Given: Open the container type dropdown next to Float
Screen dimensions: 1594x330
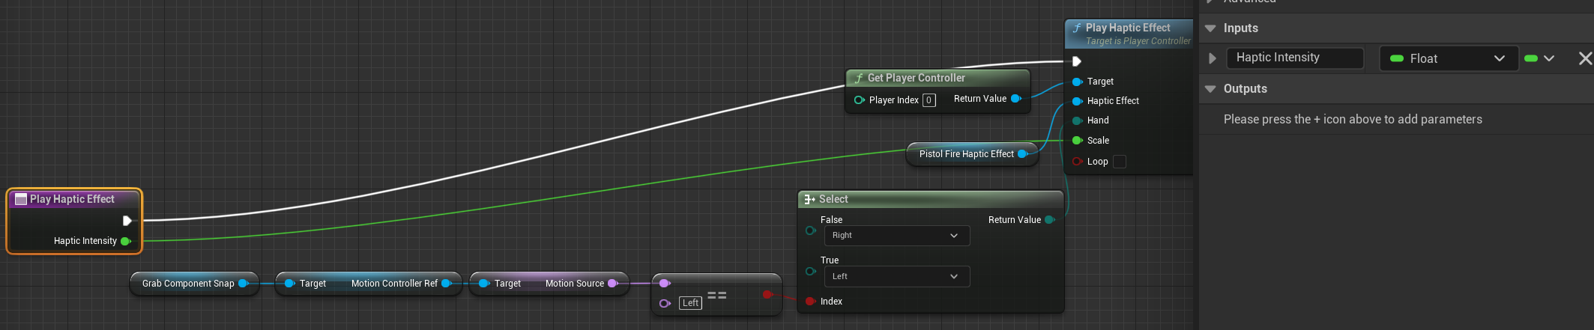Looking at the screenshot, I should (x=1540, y=58).
